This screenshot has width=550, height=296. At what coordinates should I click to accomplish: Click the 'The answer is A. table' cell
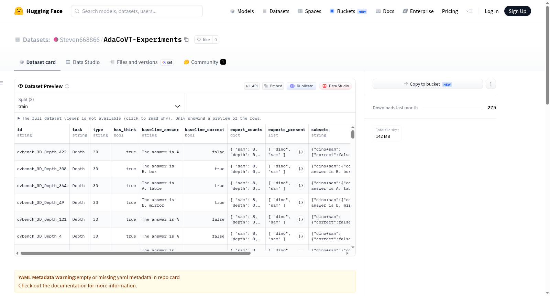click(x=161, y=186)
